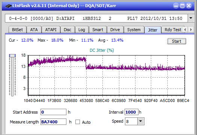Click the Avg value 13.4%

(x=117, y=40)
